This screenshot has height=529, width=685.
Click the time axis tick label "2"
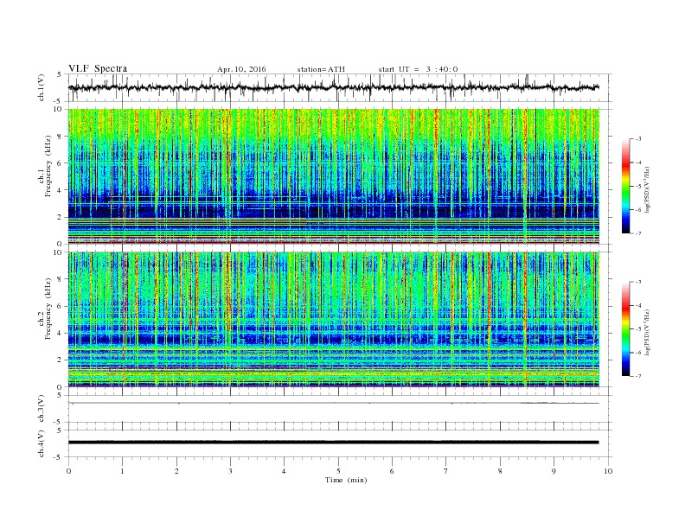click(x=176, y=471)
